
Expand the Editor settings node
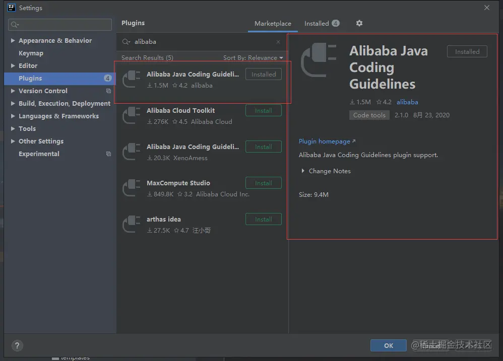(x=13, y=65)
